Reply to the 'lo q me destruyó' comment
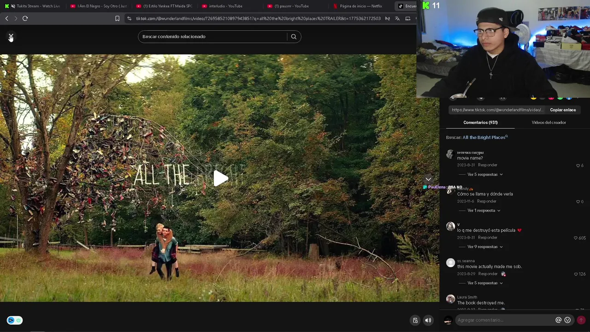The height and width of the screenshot is (332, 590). click(487, 237)
